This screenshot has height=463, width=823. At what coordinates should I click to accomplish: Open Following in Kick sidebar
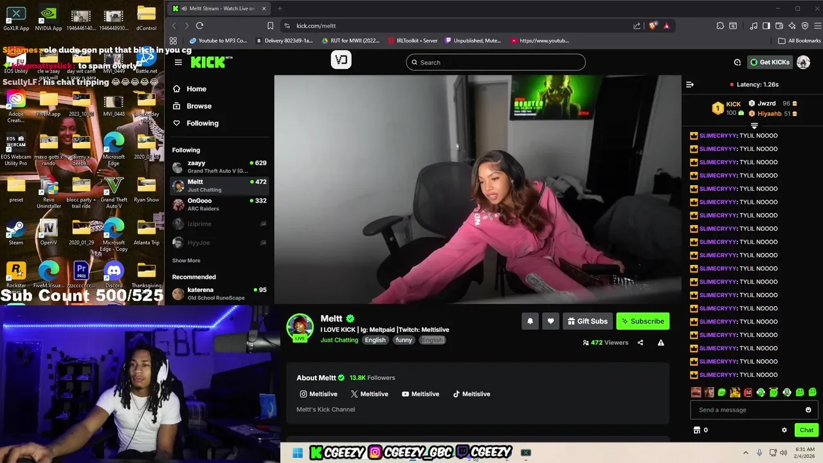[x=195, y=123]
